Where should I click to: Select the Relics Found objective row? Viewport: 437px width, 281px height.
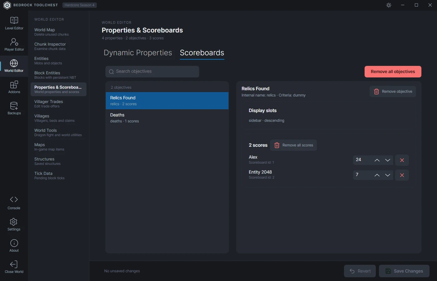167,101
